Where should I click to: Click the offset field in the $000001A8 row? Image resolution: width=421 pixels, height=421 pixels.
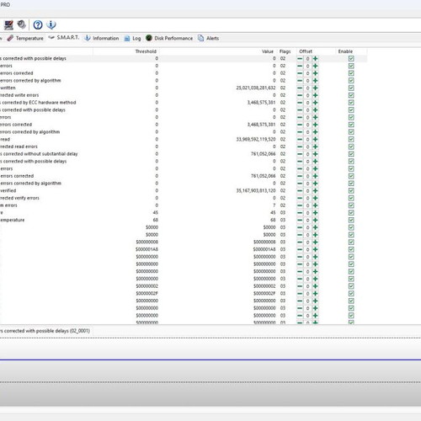coord(307,249)
